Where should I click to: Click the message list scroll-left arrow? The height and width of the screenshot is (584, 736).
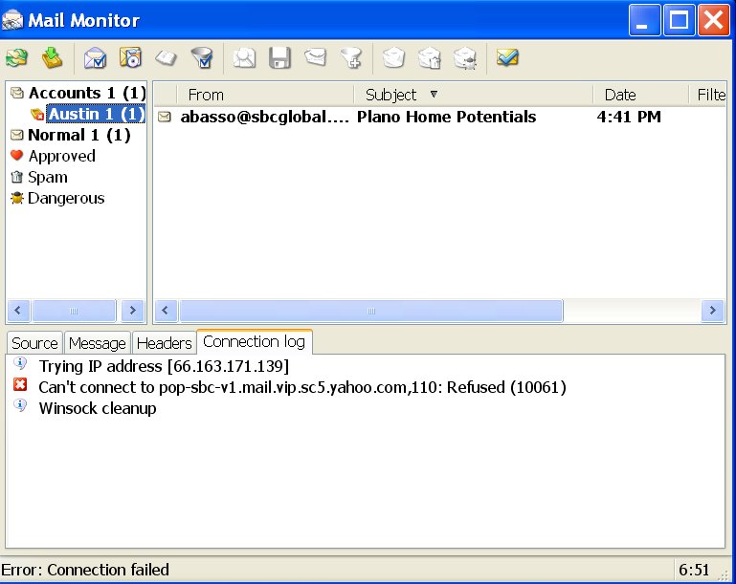tap(166, 311)
